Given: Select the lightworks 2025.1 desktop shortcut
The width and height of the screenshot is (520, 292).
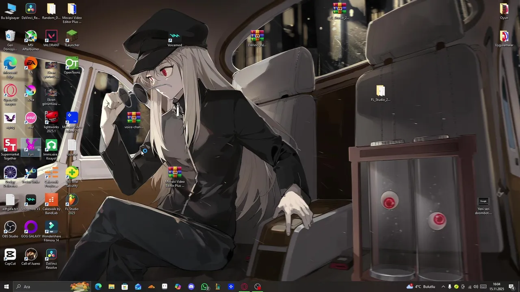Looking at the screenshot, I should click(x=51, y=122).
